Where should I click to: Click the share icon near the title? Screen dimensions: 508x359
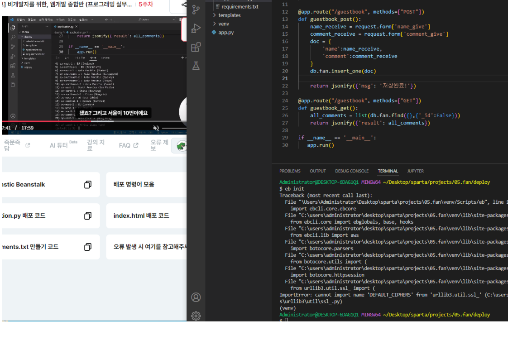click(x=184, y=5)
